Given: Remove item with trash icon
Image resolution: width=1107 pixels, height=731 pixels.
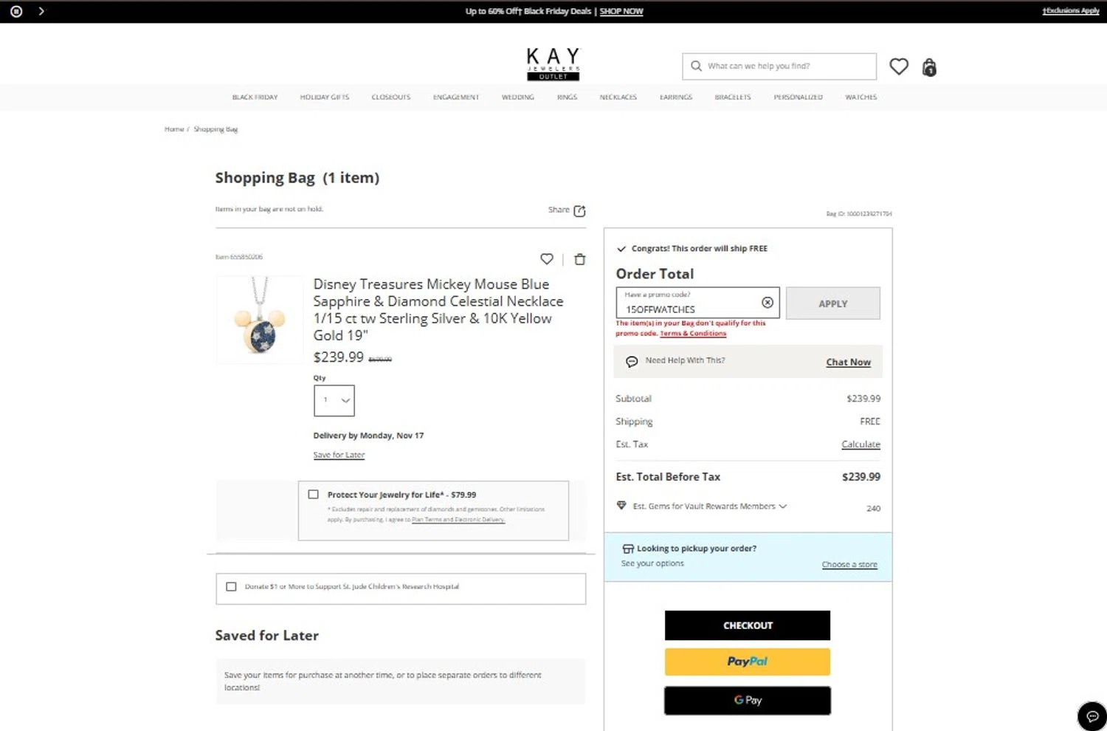Looking at the screenshot, I should tap(580, 259).
